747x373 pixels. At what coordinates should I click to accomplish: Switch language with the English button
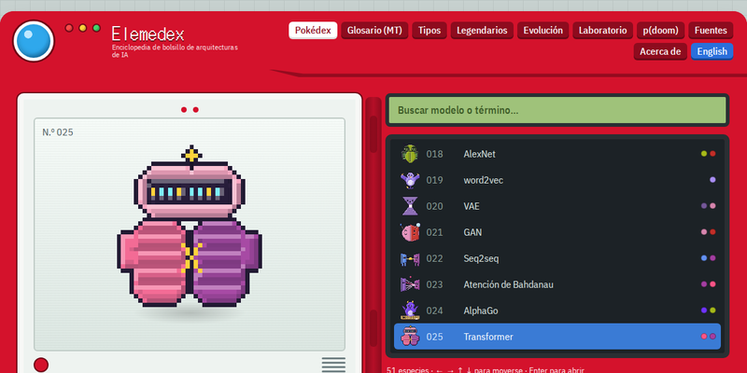712,51
